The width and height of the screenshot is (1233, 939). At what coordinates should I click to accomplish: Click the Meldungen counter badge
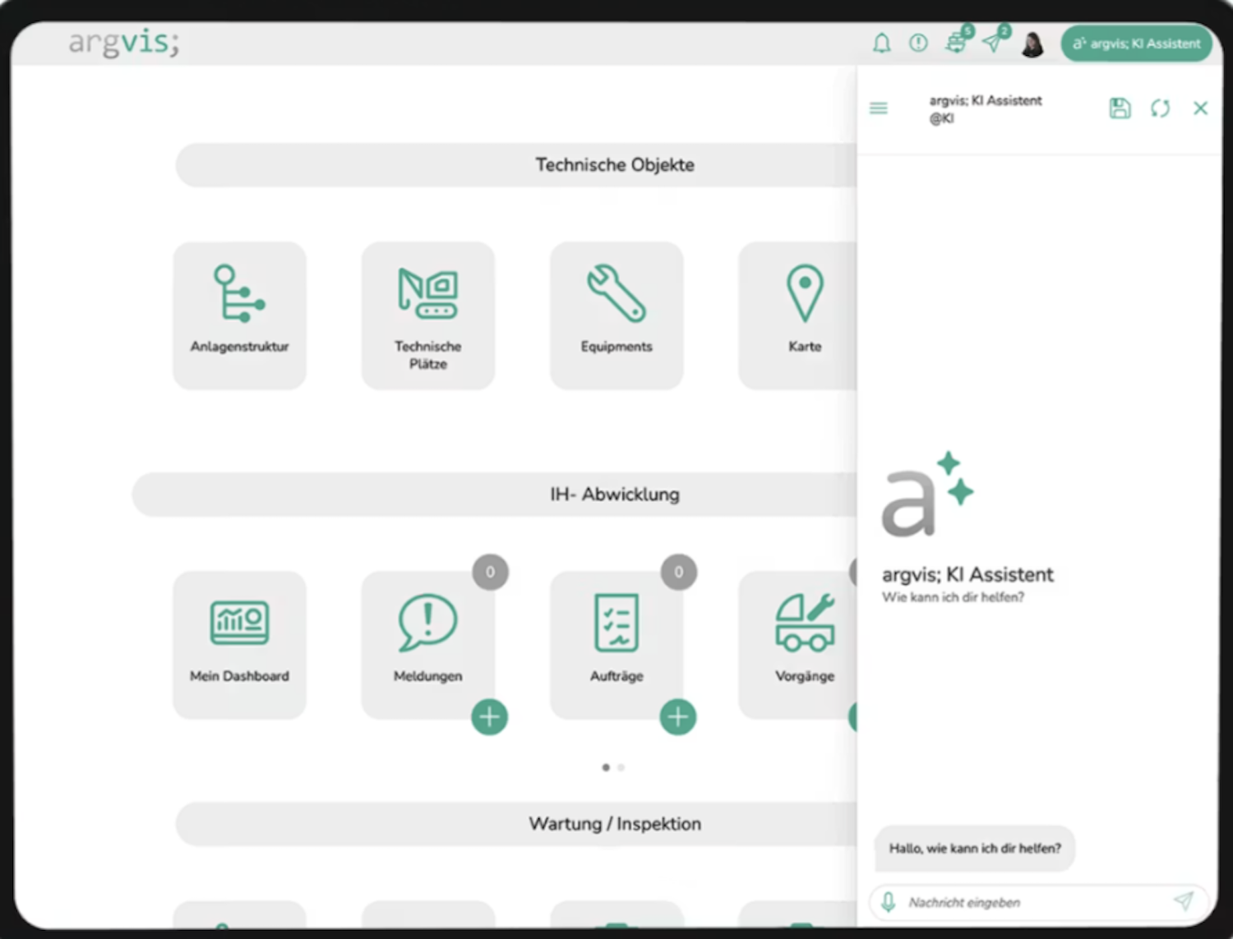point(490,572)
